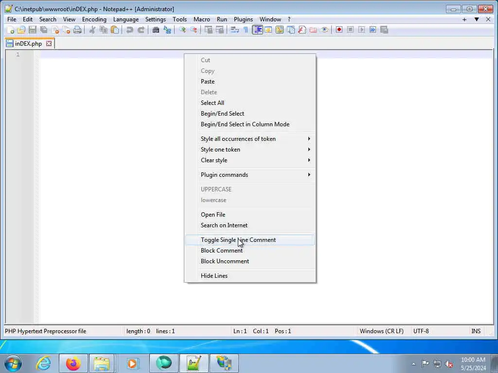Choose Paste from the context menu

click(x=250, y=82)
